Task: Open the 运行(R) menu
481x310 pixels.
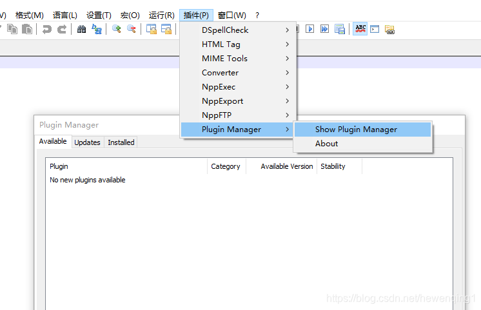Action: pos(162,15)
